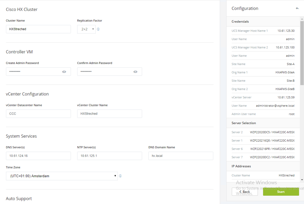Open the Time Zone dropdown
The image size is (304, 204).
tap(62, 176)
